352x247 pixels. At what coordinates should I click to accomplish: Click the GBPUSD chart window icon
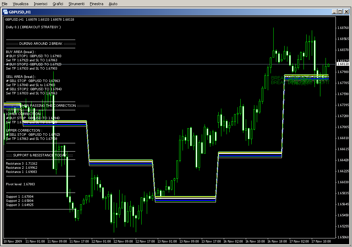tap(5, 12)
